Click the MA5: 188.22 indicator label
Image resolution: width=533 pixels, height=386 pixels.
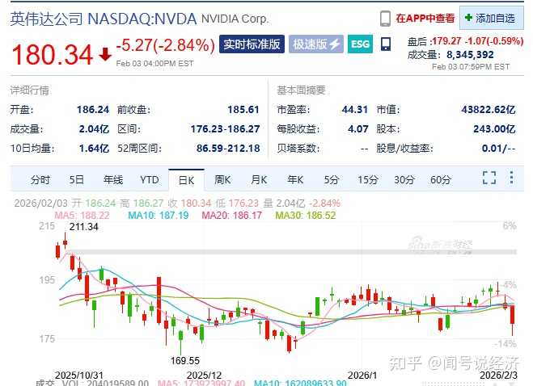coord(82,216)
